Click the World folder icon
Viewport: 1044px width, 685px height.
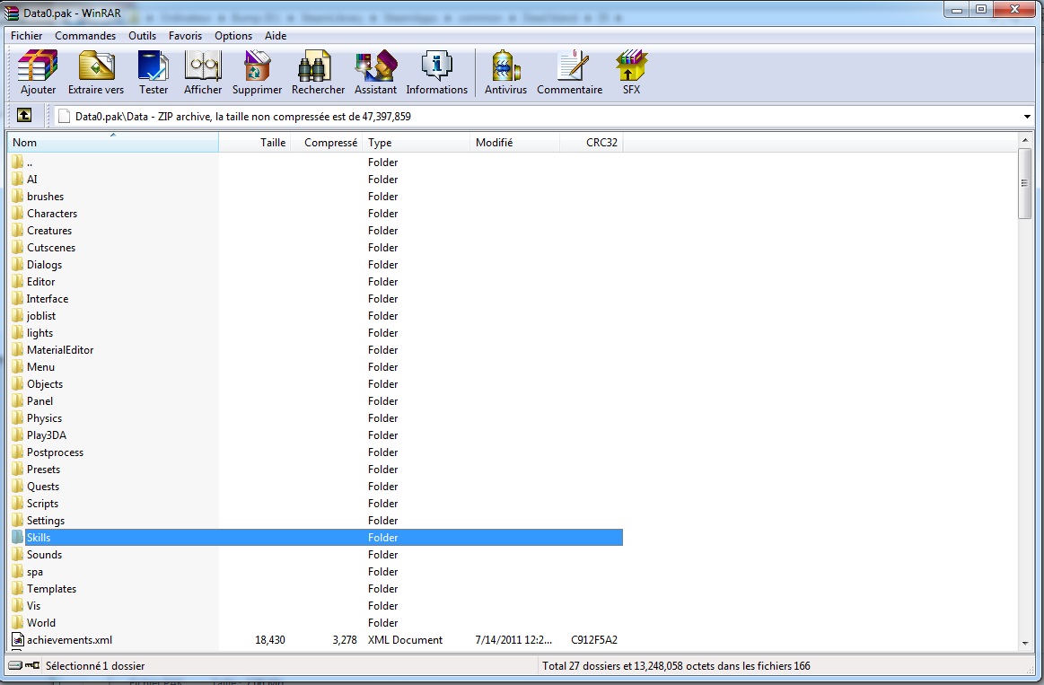[17, 622]
